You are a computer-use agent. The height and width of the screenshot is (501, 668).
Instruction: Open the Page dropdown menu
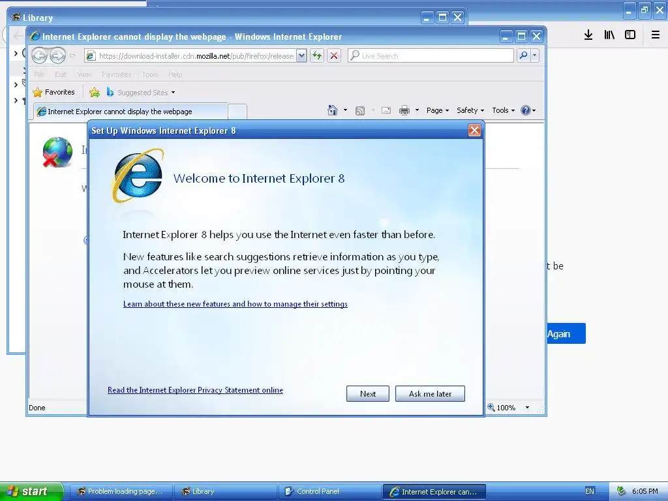(x=438, y=110)
